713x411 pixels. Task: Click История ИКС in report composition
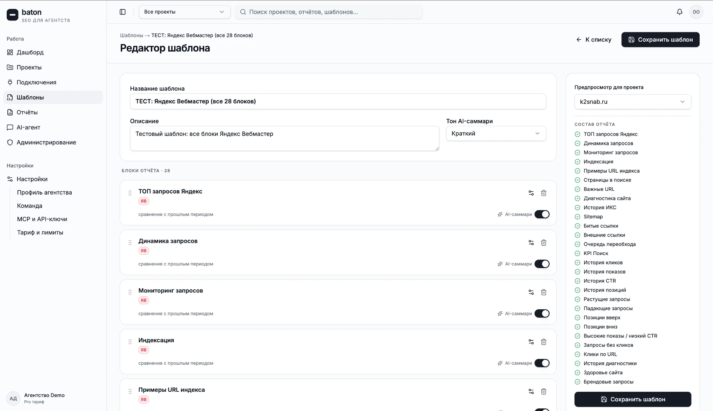pyautogui.click(x=600, y=208)
